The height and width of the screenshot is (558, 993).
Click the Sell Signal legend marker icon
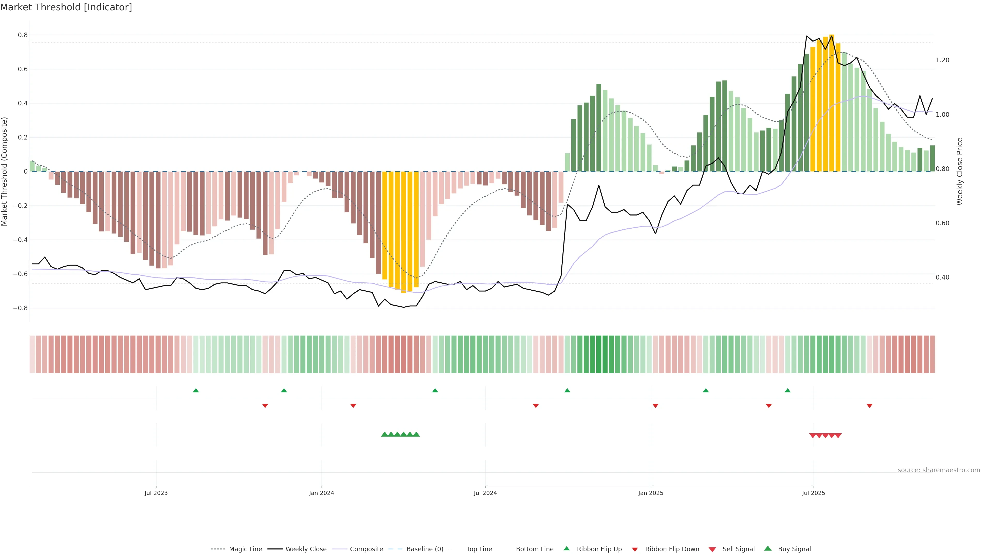point(712,549)
